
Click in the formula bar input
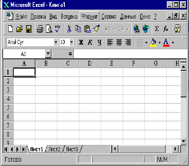(x=130, y=54)
